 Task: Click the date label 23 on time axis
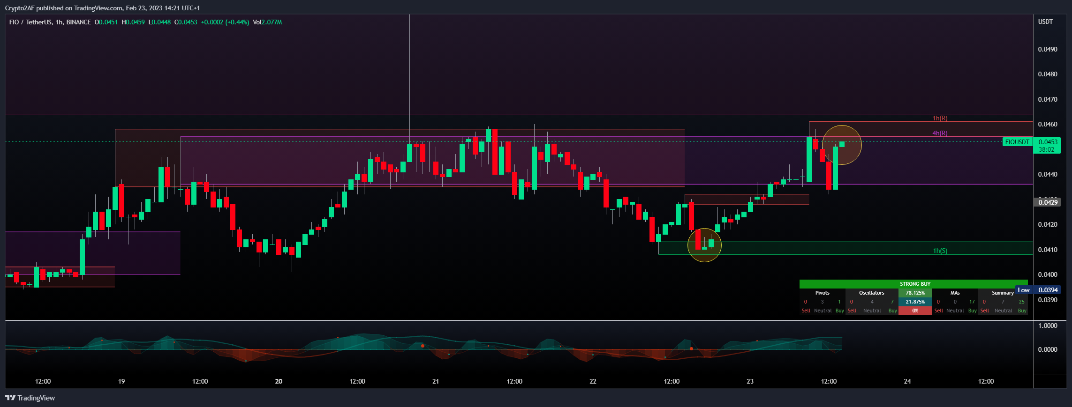point(750,381)
